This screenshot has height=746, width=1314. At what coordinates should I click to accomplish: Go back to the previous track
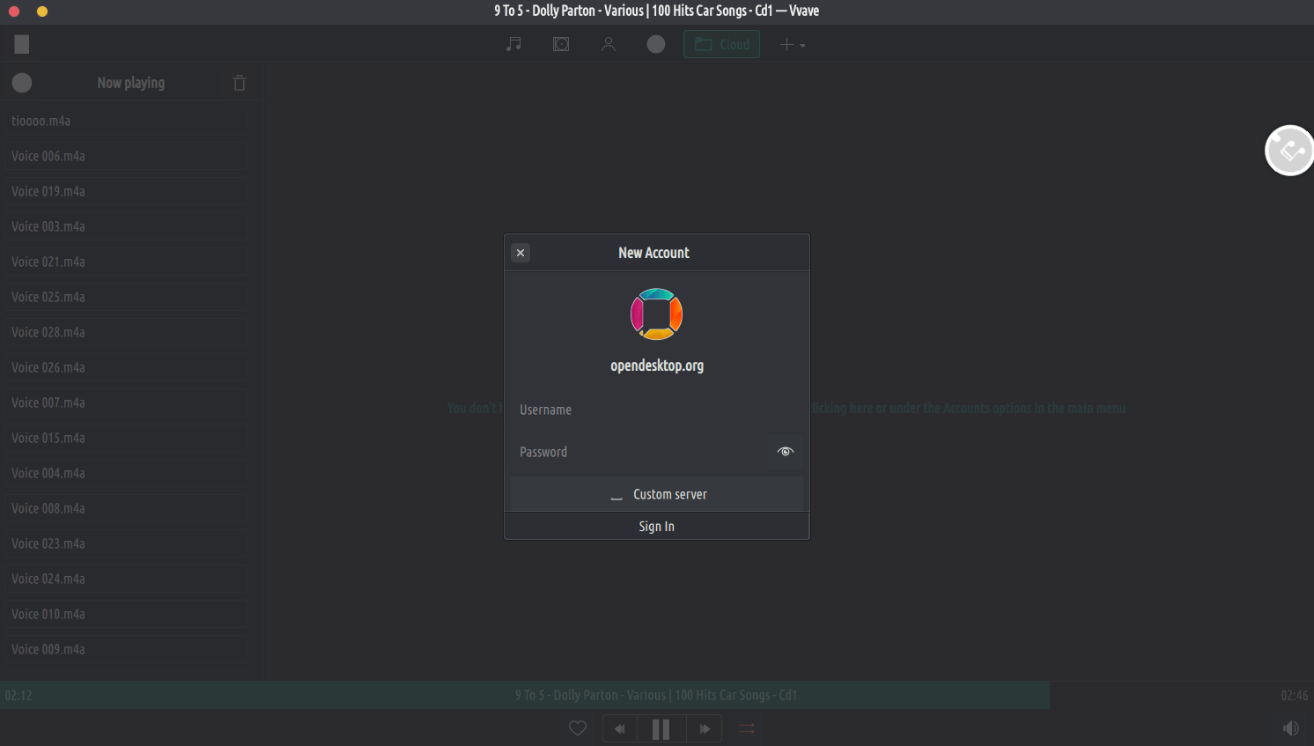coord(620,728)
